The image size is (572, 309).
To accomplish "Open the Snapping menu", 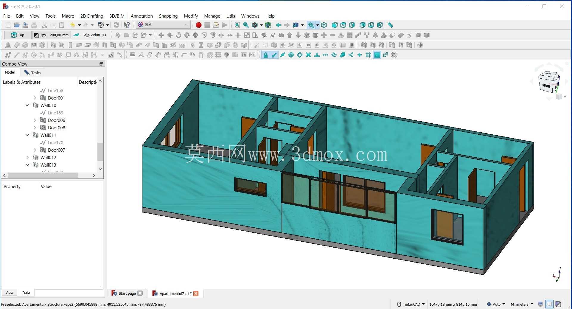I will pos(168,16).
